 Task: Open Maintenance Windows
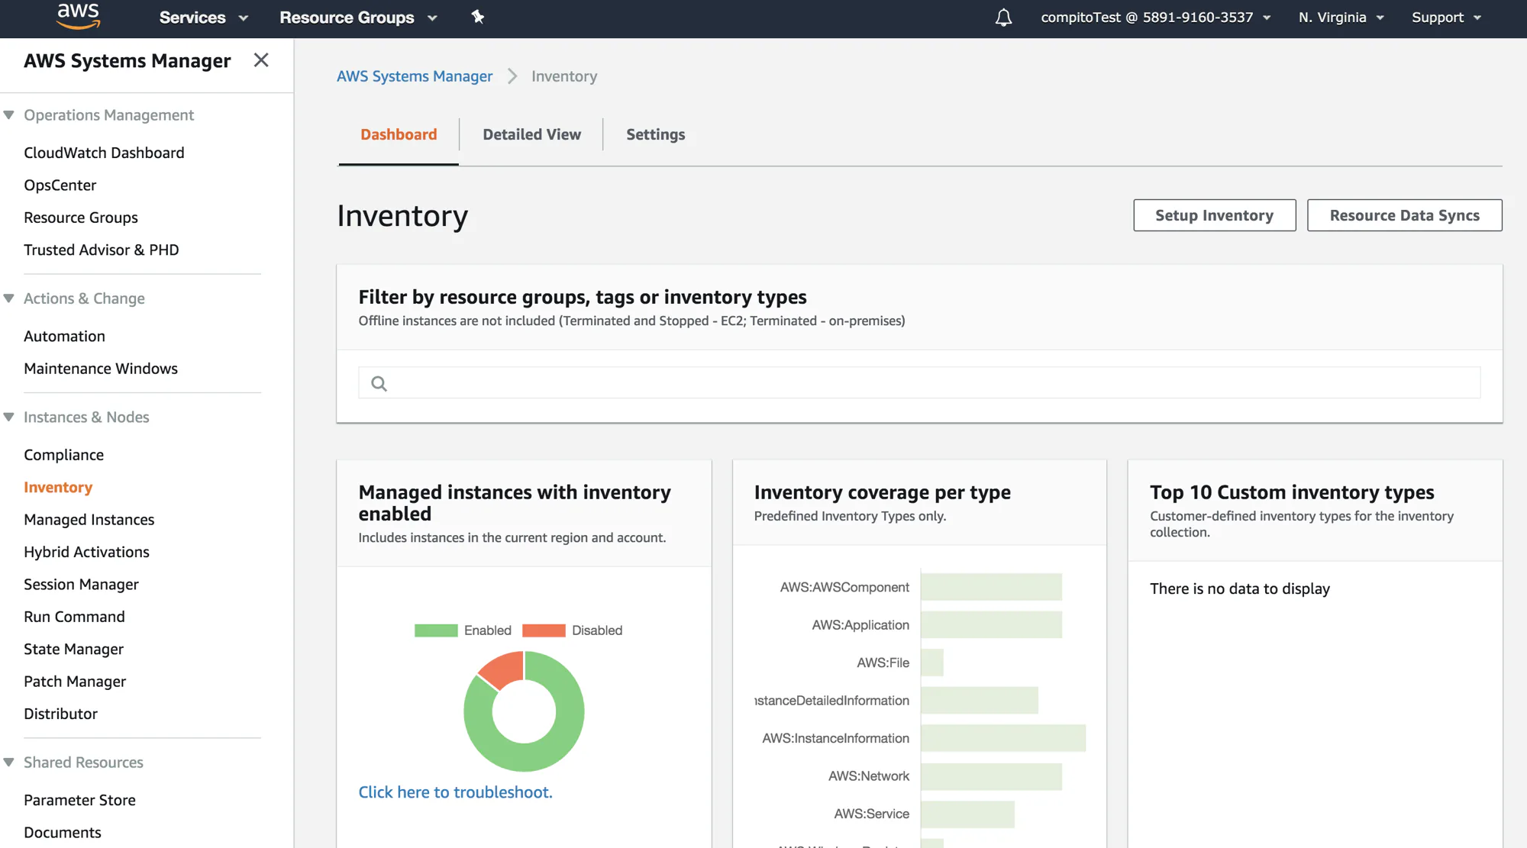(x=101, y=369)
